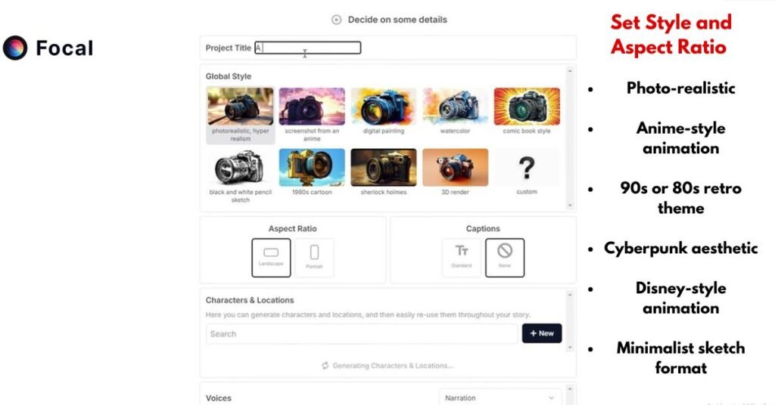The width and height of the screenshot is (775, 405).
Task: Click the characters and locations Search field
Action: tap(362, 334)
